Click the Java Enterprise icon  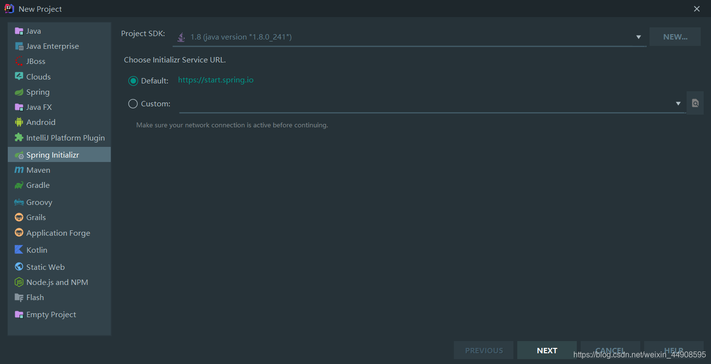tap(19, 46)
